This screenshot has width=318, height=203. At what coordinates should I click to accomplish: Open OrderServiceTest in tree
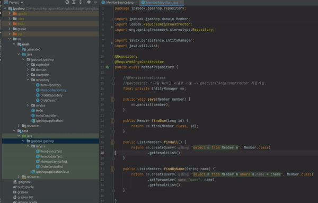[50, 166]
